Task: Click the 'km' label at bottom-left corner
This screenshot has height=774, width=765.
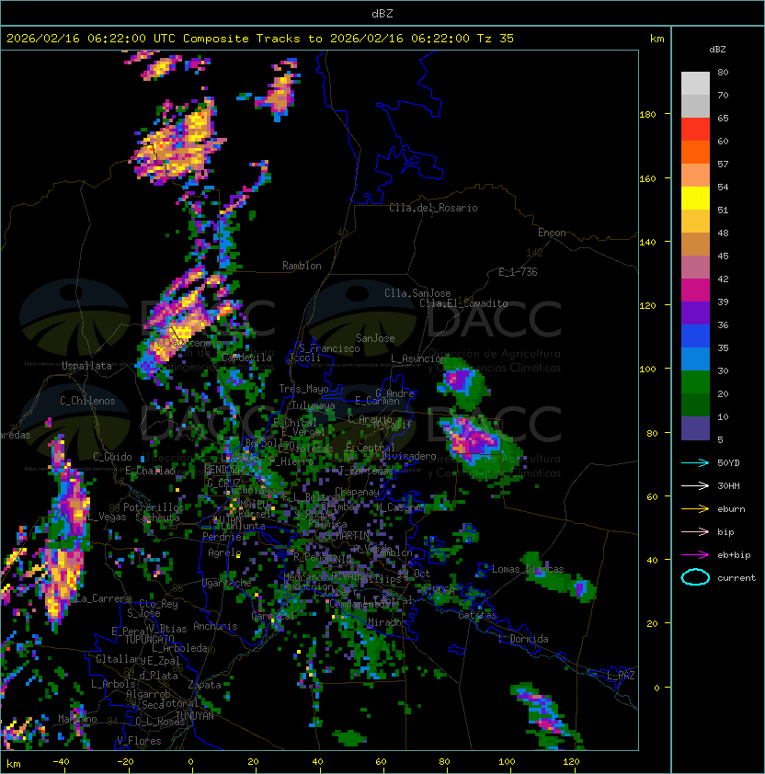Action: pyautogui.click(x=14, y=764)
